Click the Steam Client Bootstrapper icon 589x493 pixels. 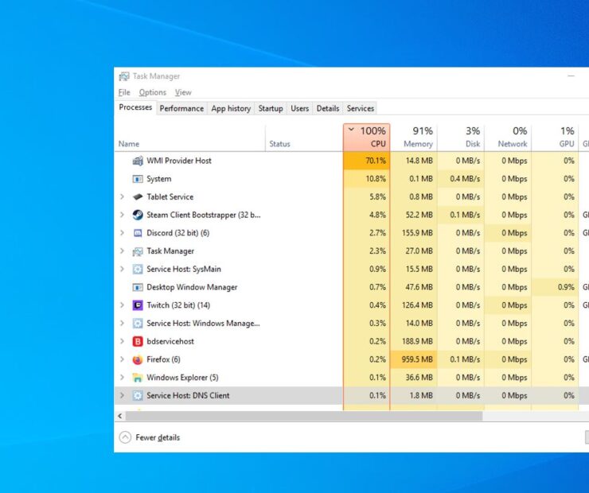138,215
